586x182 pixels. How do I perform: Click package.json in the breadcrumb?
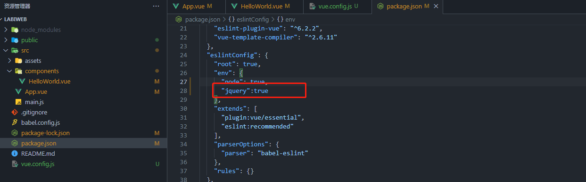click(203, 19)
